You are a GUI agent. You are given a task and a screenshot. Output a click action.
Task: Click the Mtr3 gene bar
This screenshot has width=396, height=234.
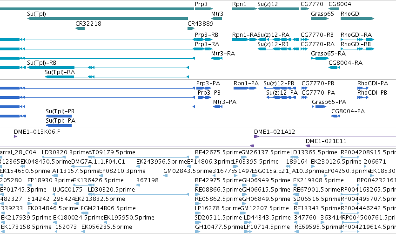tap(217, 19)
